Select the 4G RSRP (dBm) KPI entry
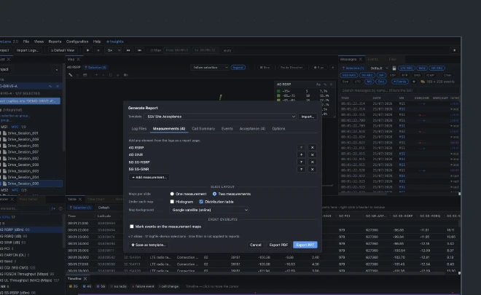The image size is (481, 295). (31, 229)
